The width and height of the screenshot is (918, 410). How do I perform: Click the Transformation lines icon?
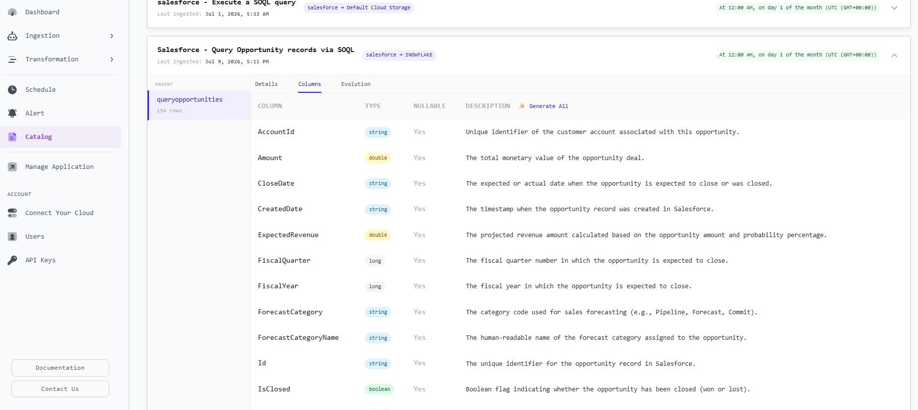pyautogui.click(x=12, y=59)
